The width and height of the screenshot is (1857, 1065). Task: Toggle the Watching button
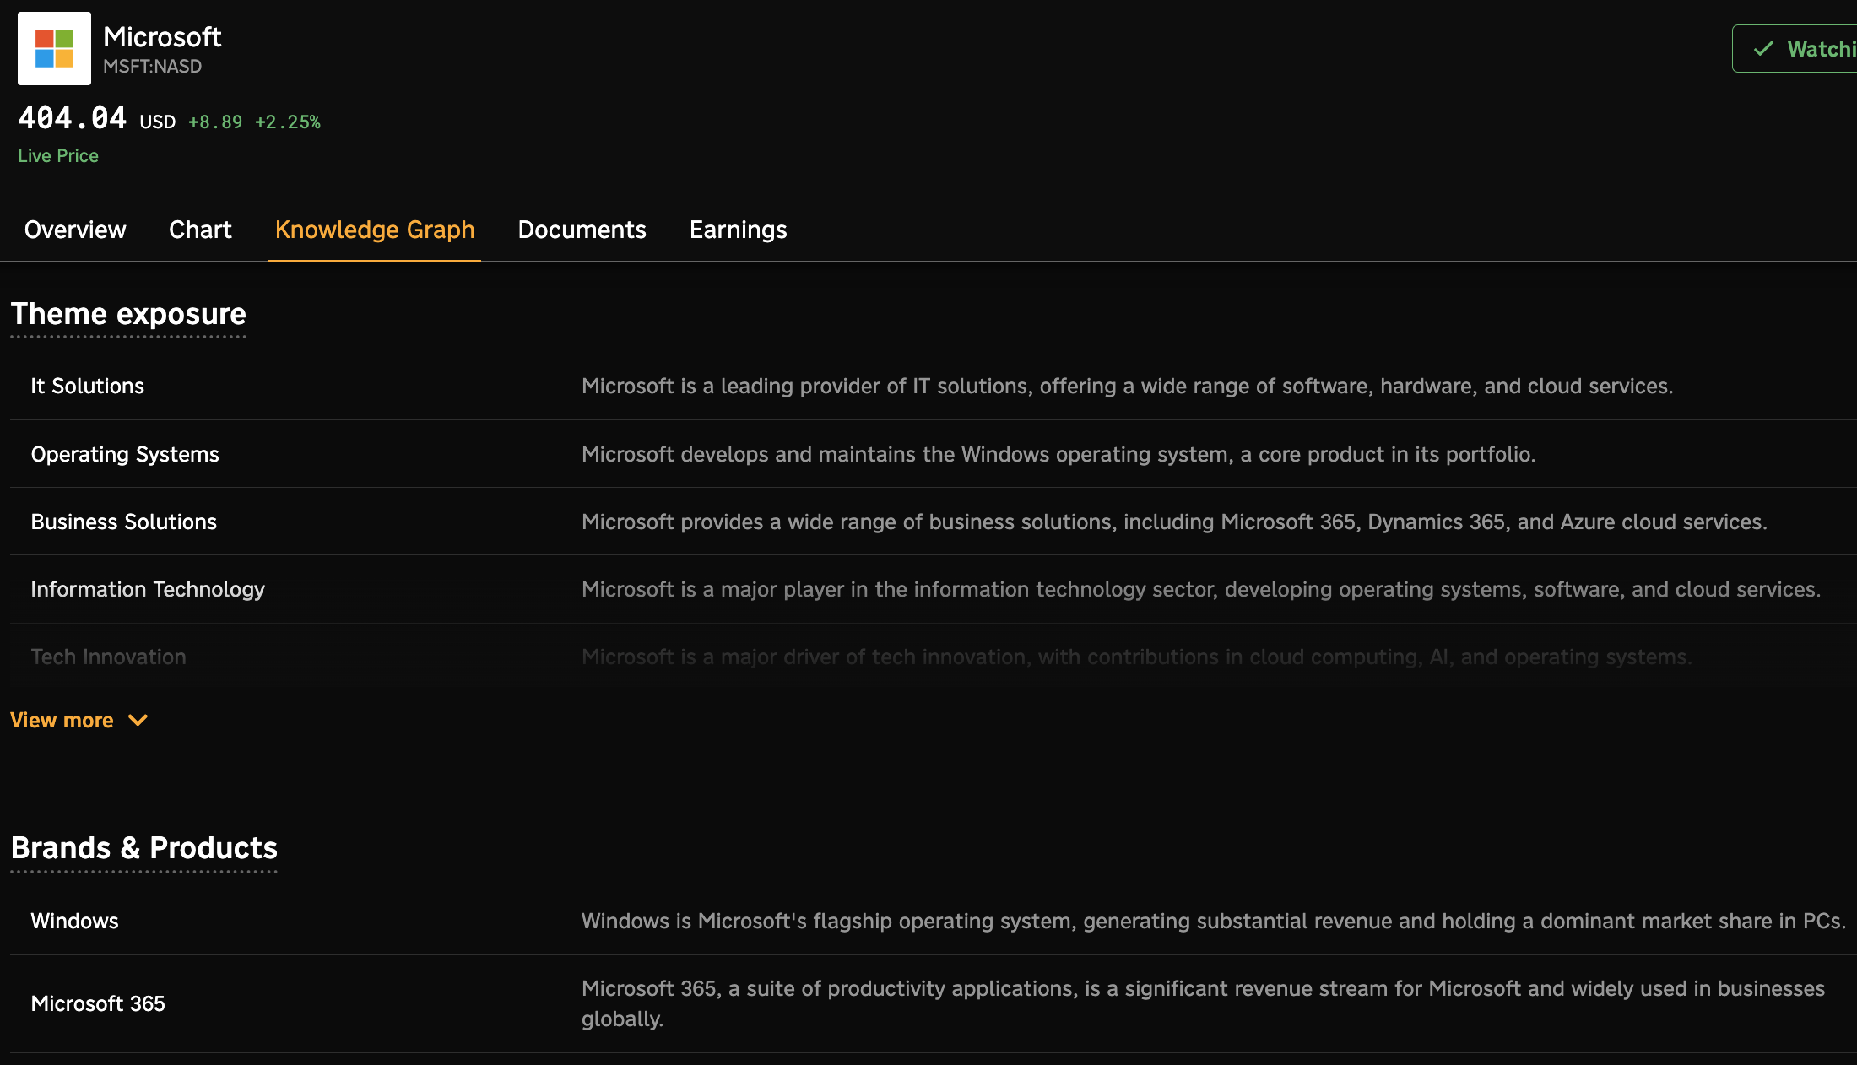pos(1795,49)
